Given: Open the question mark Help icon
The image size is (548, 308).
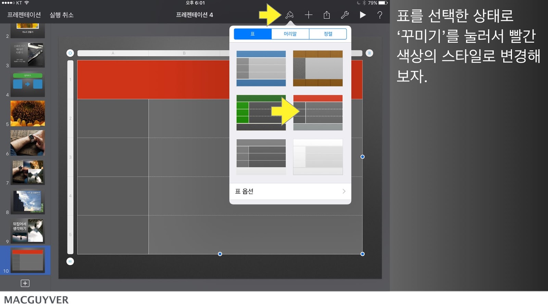Looking at the screenshot, I should (x=380, y=15).
